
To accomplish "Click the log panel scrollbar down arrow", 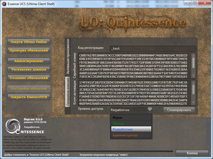I will [208, 147].
